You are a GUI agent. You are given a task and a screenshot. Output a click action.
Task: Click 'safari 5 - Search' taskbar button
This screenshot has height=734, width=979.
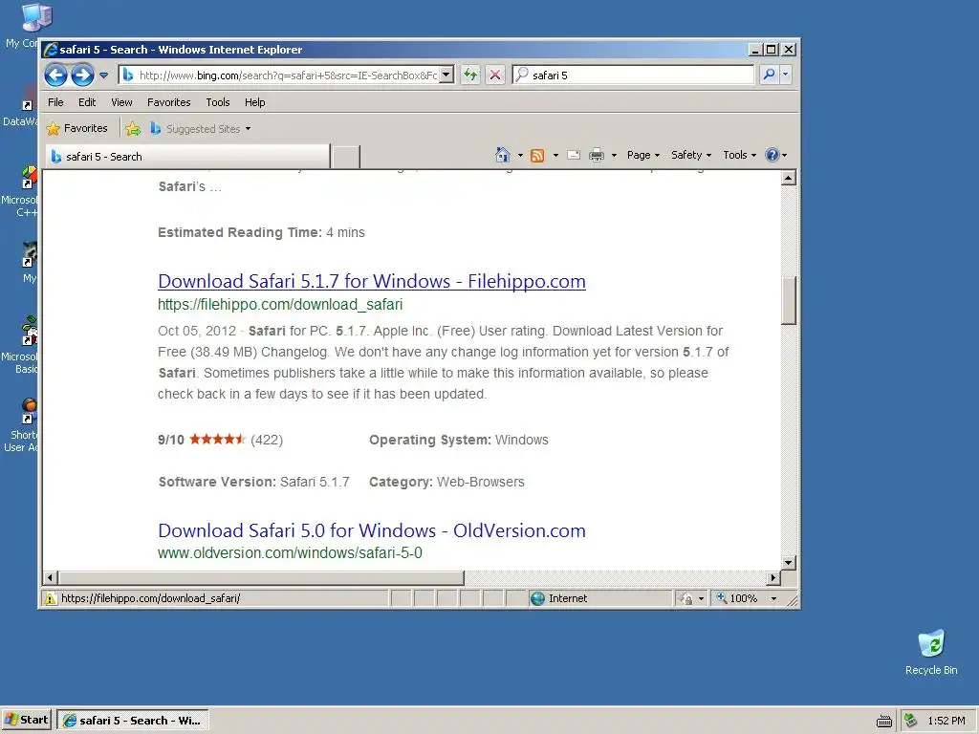tap(133, 721)
